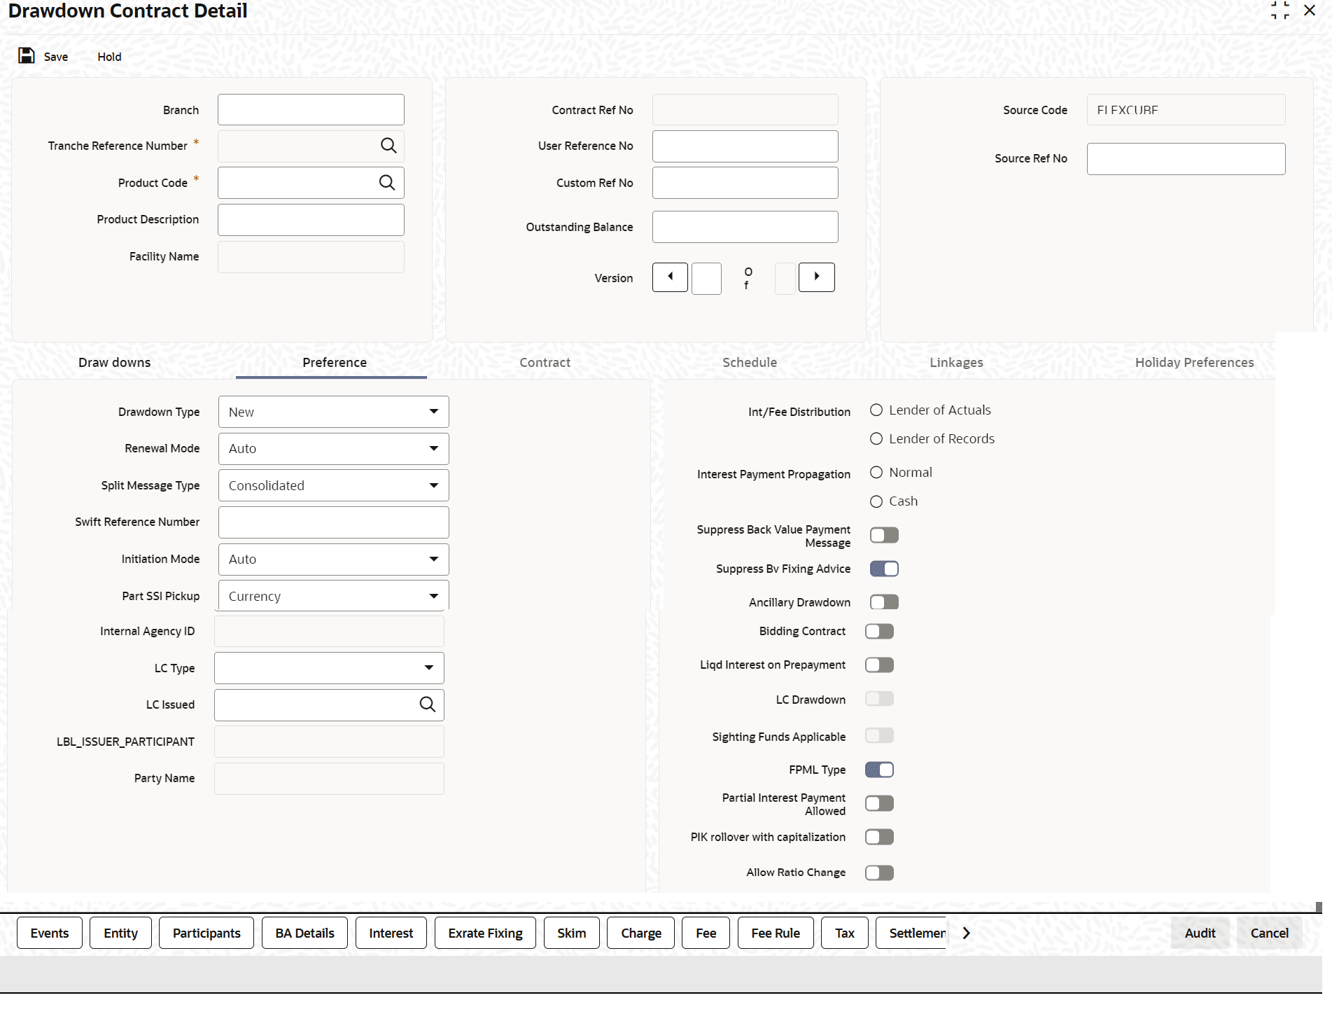Image resolution: width=1339 pixels, height=1014 pixels.
Task: Switch to Draw downs tab
Action: (115, 363)
